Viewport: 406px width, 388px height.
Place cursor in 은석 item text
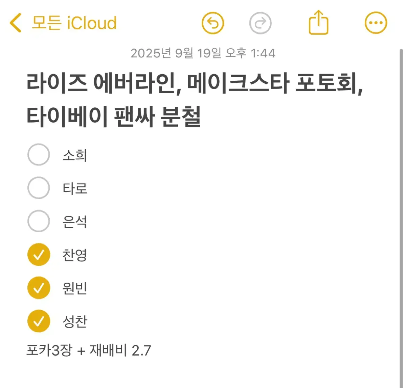(75, 222)
